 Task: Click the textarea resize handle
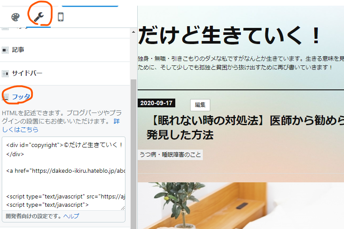(123, 208)
